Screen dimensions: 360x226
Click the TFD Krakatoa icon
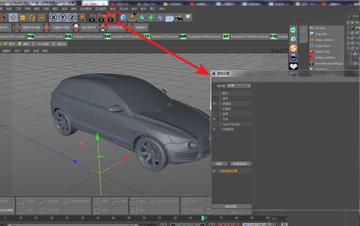(273, 37)
